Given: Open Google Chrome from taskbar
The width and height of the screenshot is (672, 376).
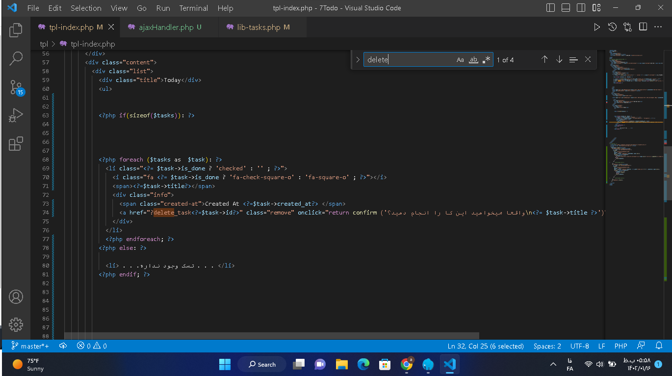Looking at the screenshot, I should pyautogui.click(x=407, y=364).
